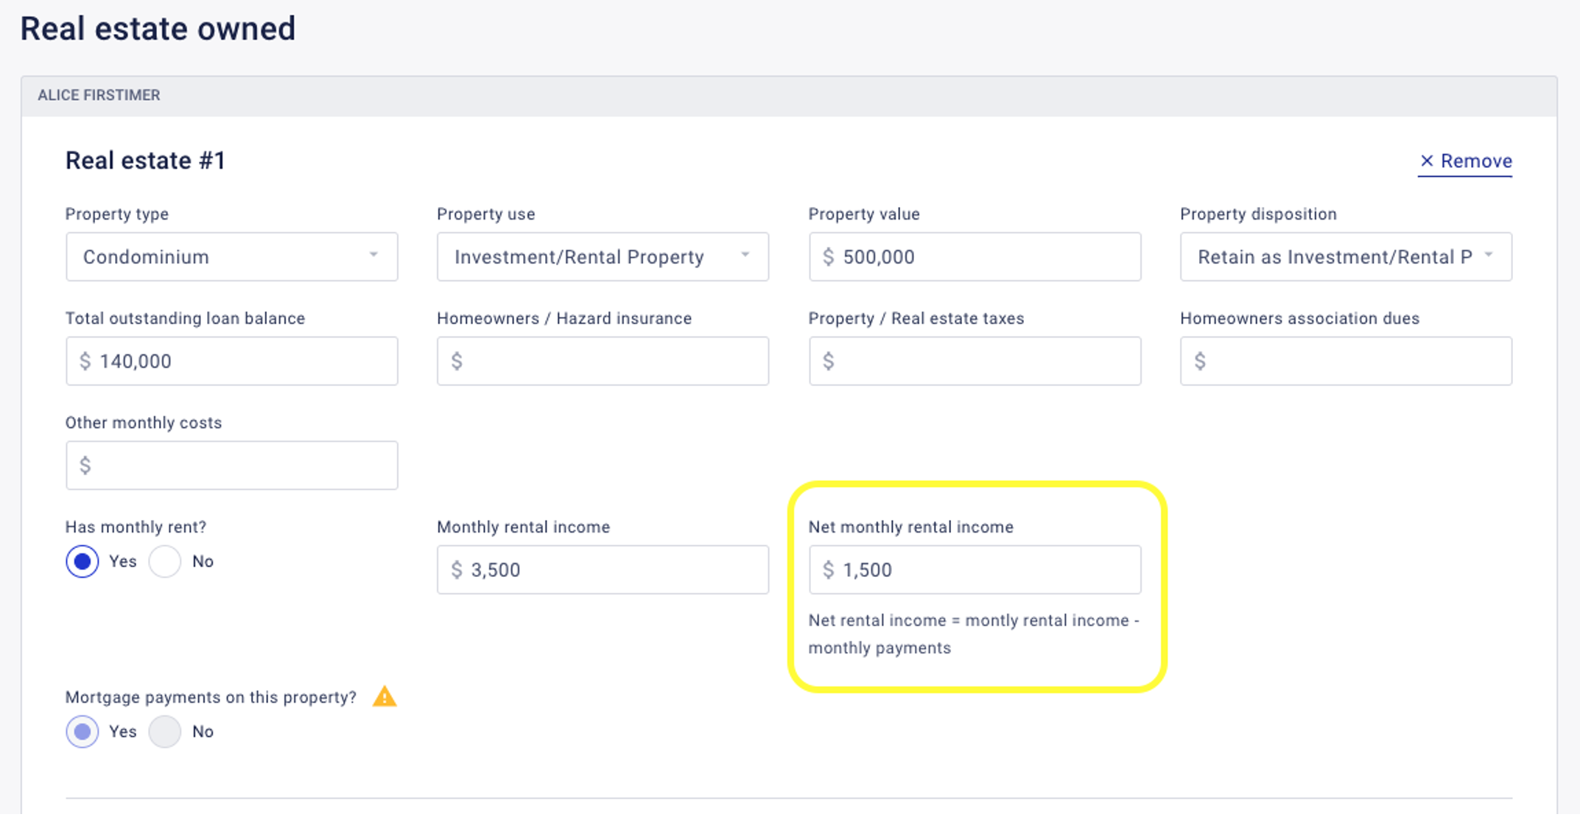Click the X icon next to Remove
This screenshot has width=1580, height=817.
coord(1427,161)
